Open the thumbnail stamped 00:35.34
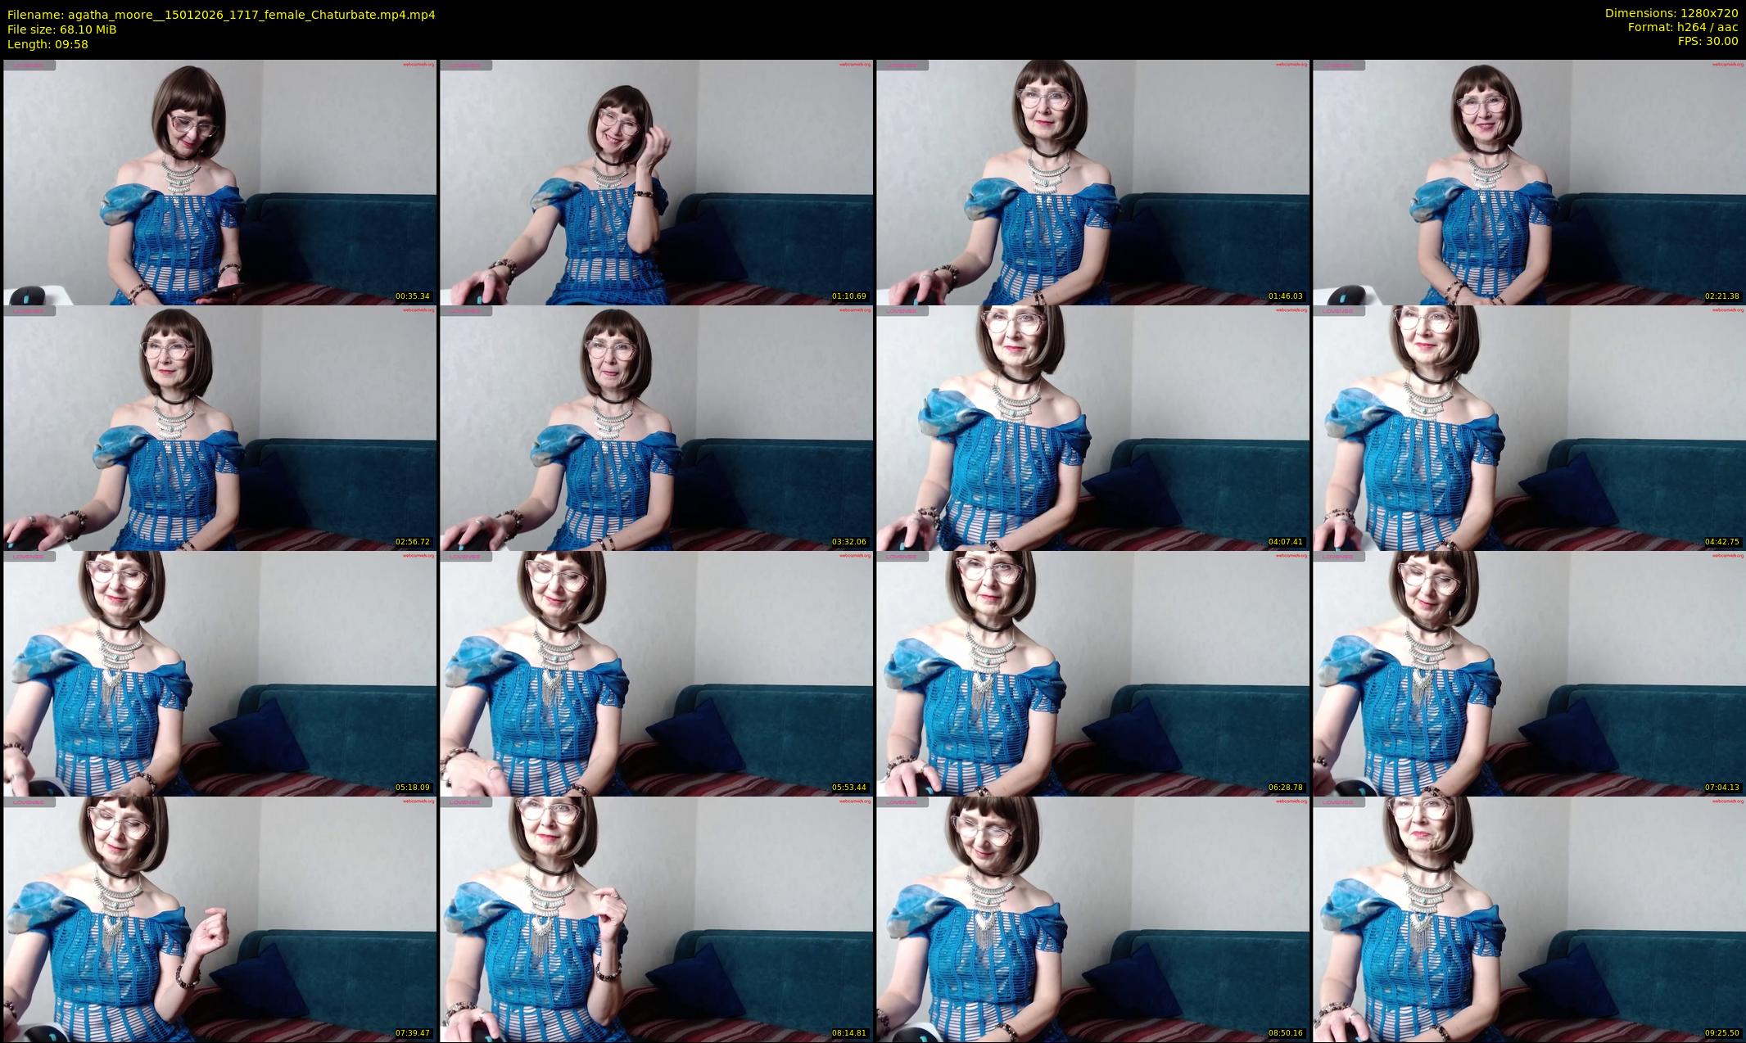1746x1043 pixels. tap(219, 182)
